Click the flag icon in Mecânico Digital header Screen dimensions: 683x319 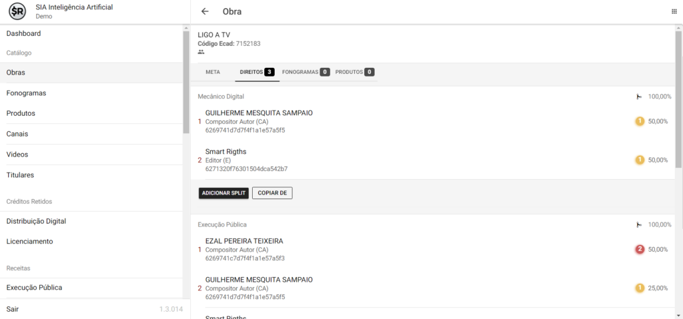(639, 97)
